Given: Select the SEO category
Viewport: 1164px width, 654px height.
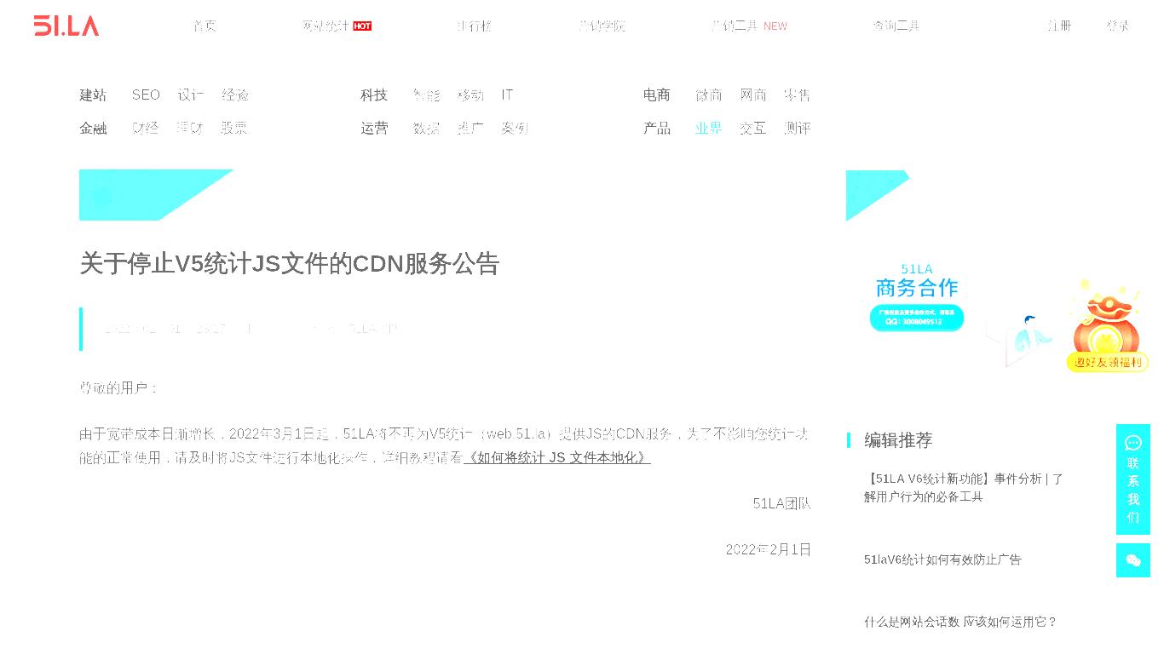Looking at the screenshot, I should pos(146,95).
